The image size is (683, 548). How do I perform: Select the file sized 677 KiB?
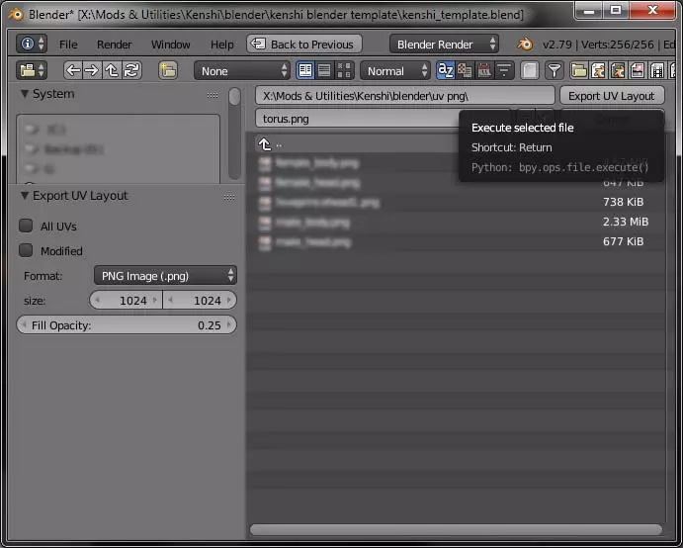460,241
